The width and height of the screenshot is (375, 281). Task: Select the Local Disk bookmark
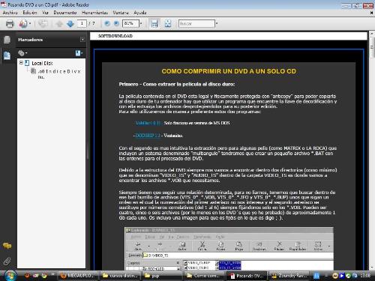42,63
